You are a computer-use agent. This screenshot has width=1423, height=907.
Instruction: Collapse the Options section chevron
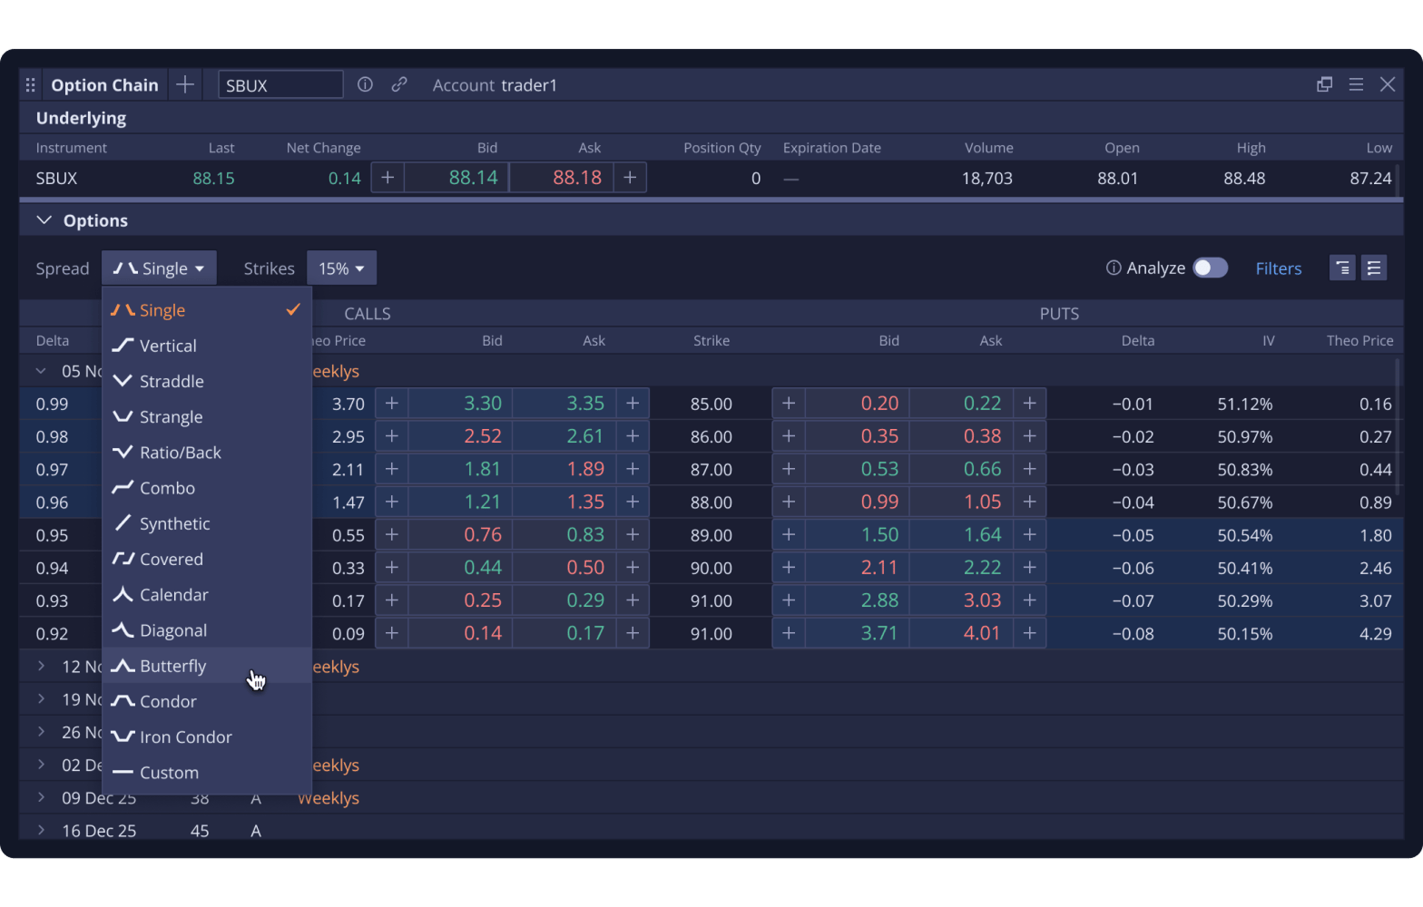tap(44, 220)
